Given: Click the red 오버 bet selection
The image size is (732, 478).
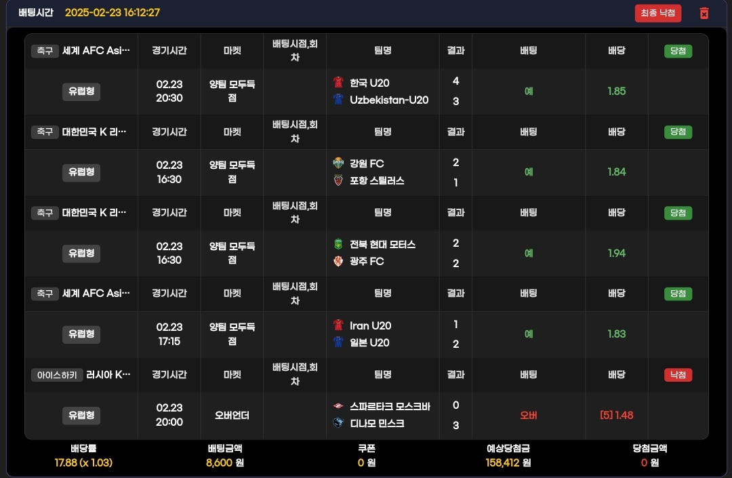Looking at the screenshot, I should coord(529,415).
